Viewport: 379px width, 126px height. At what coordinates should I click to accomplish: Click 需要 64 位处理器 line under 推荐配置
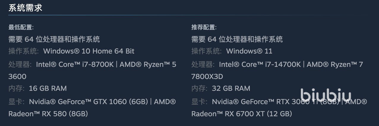point(237,39)
